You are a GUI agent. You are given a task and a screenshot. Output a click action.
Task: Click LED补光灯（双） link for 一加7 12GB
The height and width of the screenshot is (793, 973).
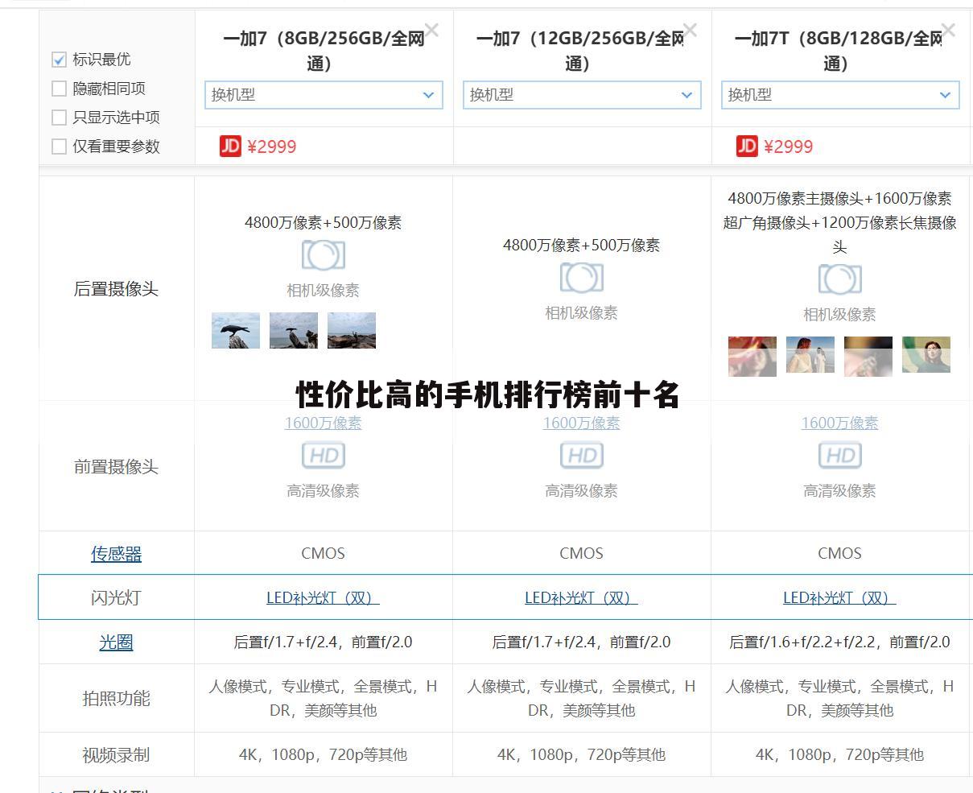pos(582,598)
